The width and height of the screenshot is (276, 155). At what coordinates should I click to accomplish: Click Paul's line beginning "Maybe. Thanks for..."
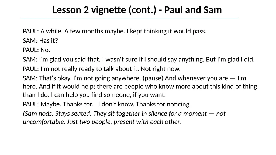coord(107,104)
